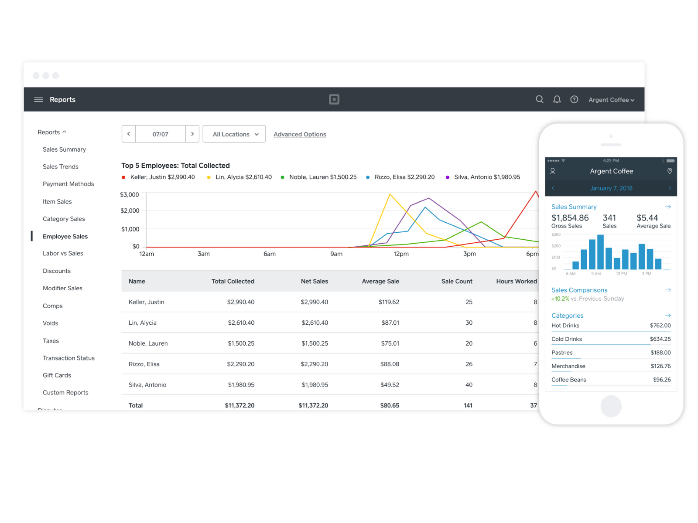Viewport: 698px width, 523px height.
Task: Select Payment Methods in sidebar
Action: 68,184
